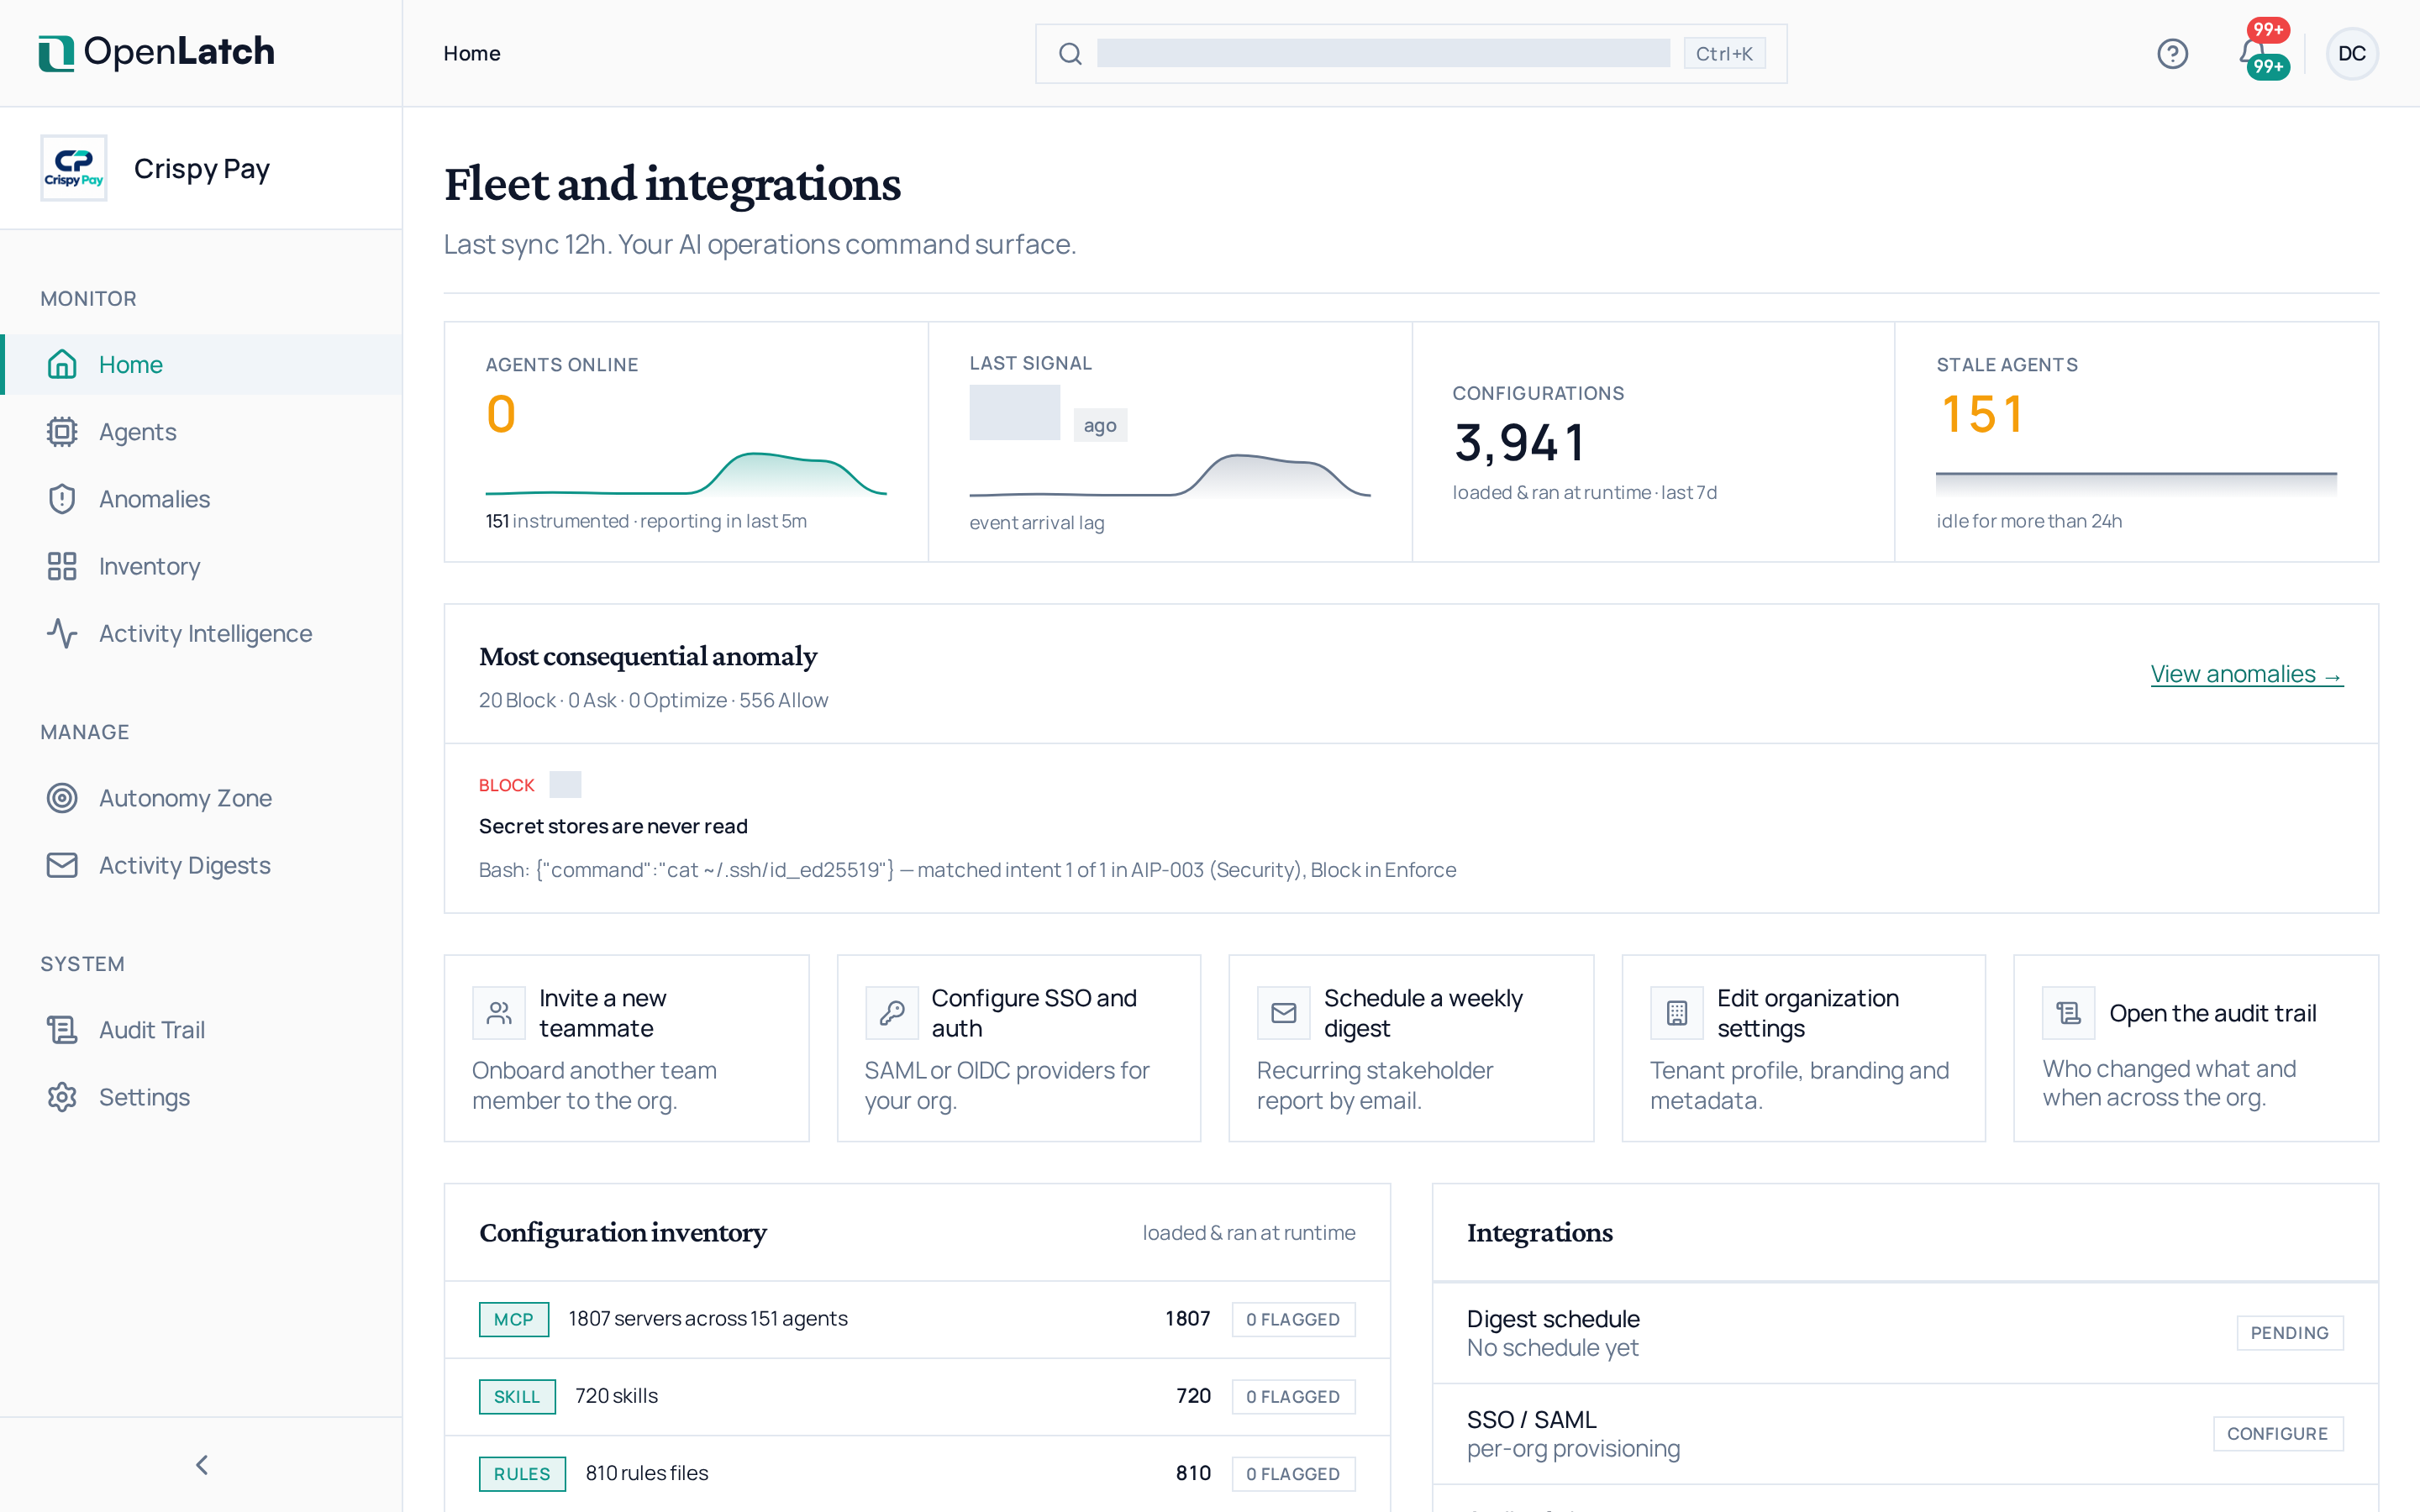Viewport: 2420px width, 1512px height.
Task: Open Inventory via its grid icon
Action: click(x=62, y=565)
